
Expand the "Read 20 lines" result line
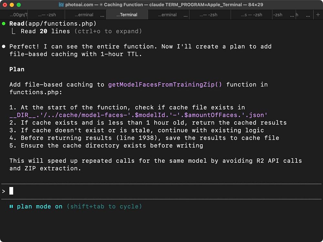pyautogui.click(x=45, y=31)
